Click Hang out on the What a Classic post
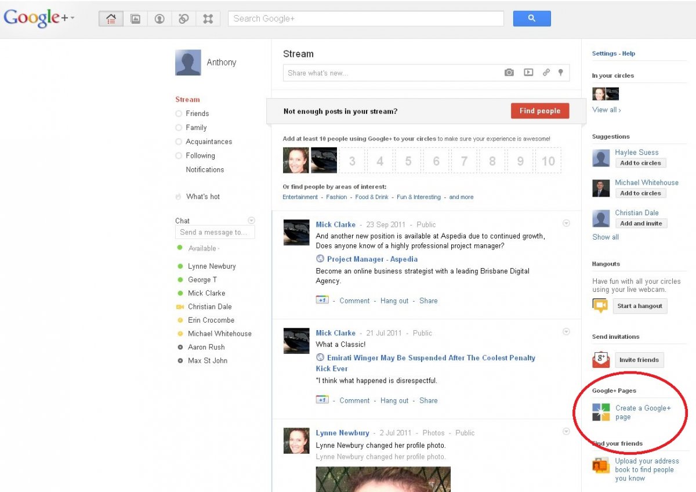 394,400
